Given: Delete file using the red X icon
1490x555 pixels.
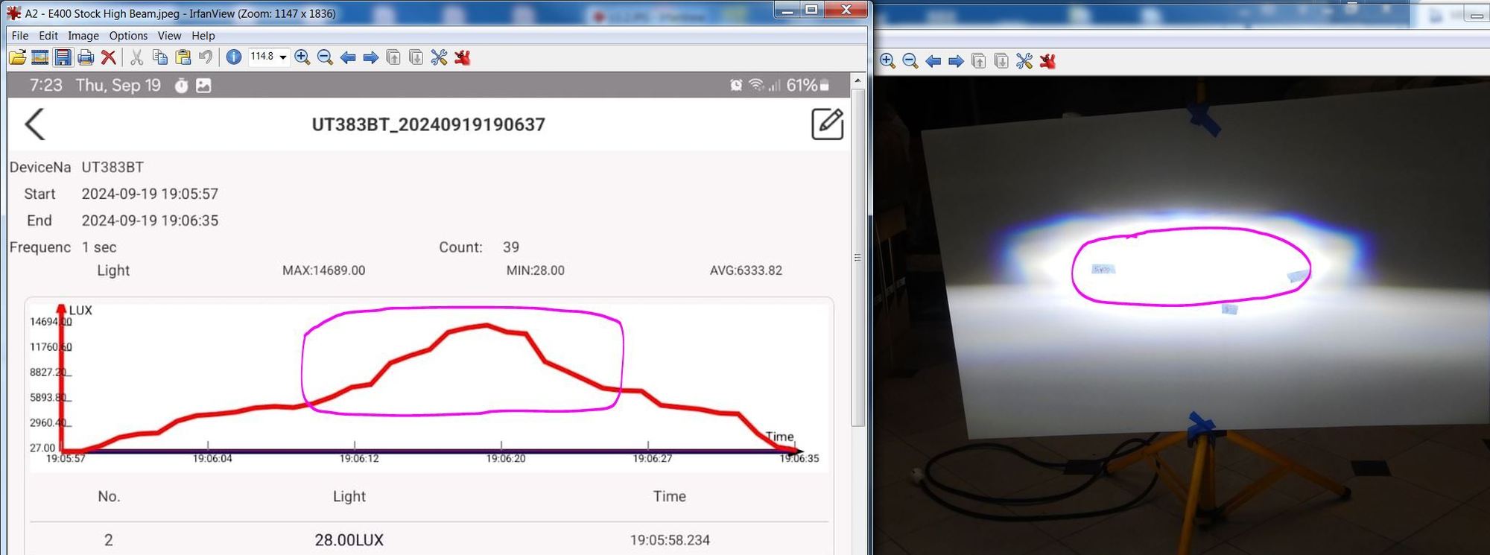Looking at the screenshot, I should 109,57.
